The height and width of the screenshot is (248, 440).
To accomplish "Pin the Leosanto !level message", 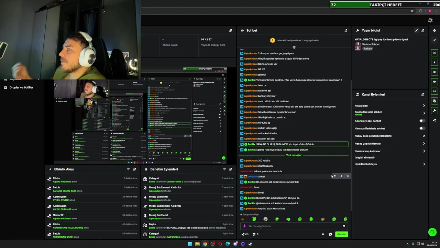I will (341, 176).
